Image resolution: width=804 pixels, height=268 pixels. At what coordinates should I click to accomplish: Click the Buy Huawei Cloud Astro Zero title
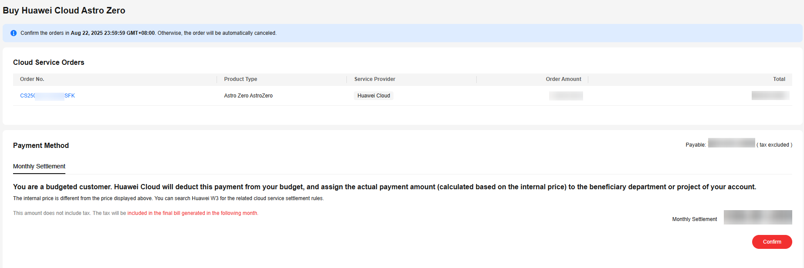click(64, 10)
